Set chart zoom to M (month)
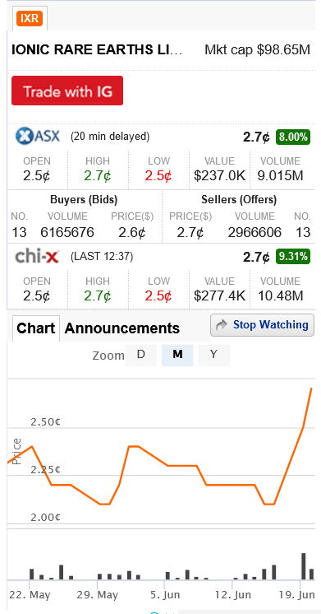The width and height of the screenshot is (321, 614). click(x=177, y=355)
